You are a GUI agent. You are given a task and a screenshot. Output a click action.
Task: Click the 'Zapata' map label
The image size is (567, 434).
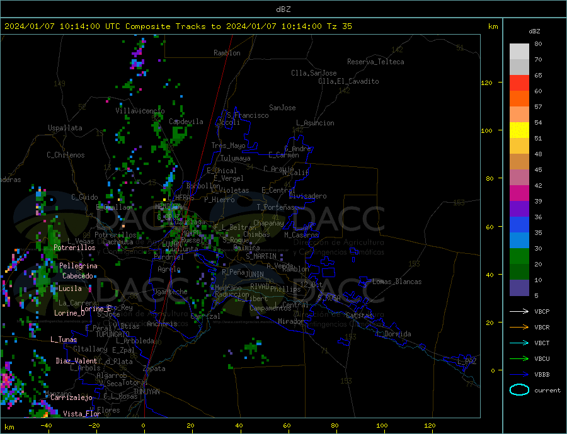click(x=154, y=368)
